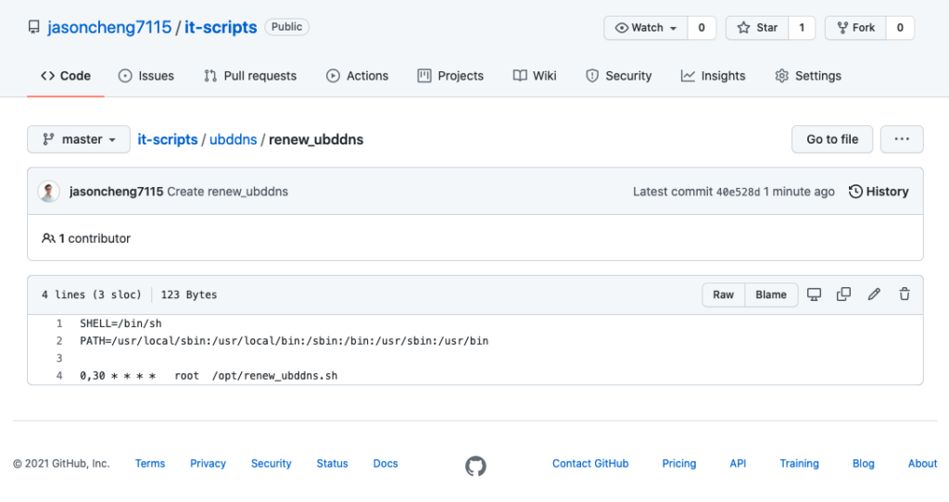Open the Create renew_ubddns commit message

[x=228, y=192]
